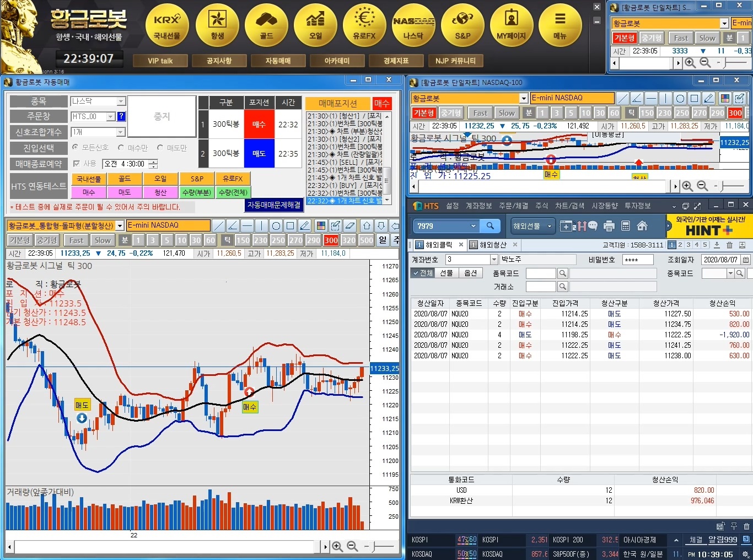The image size is (753, 560).
Task: Toggle 전체 filter in HTS window
Action: coord(422,273)
